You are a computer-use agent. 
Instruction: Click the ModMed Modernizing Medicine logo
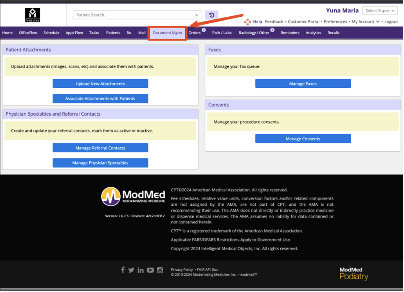133,197
